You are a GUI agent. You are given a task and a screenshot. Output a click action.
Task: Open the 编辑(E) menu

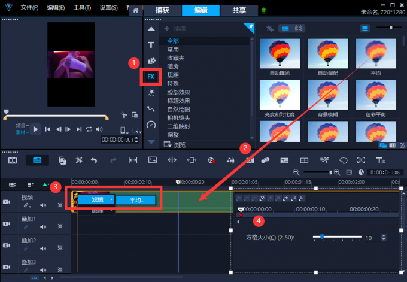56,8
